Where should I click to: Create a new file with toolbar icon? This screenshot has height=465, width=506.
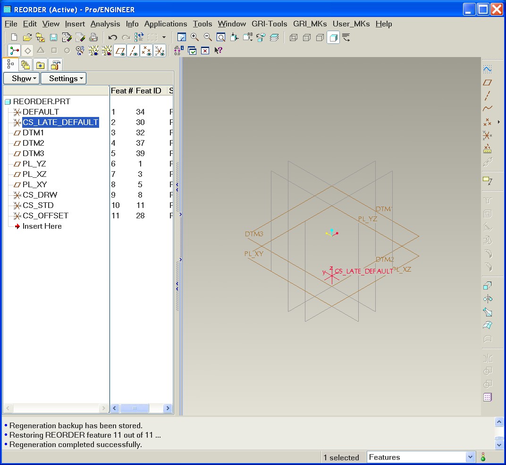click(x=14, y=37)
